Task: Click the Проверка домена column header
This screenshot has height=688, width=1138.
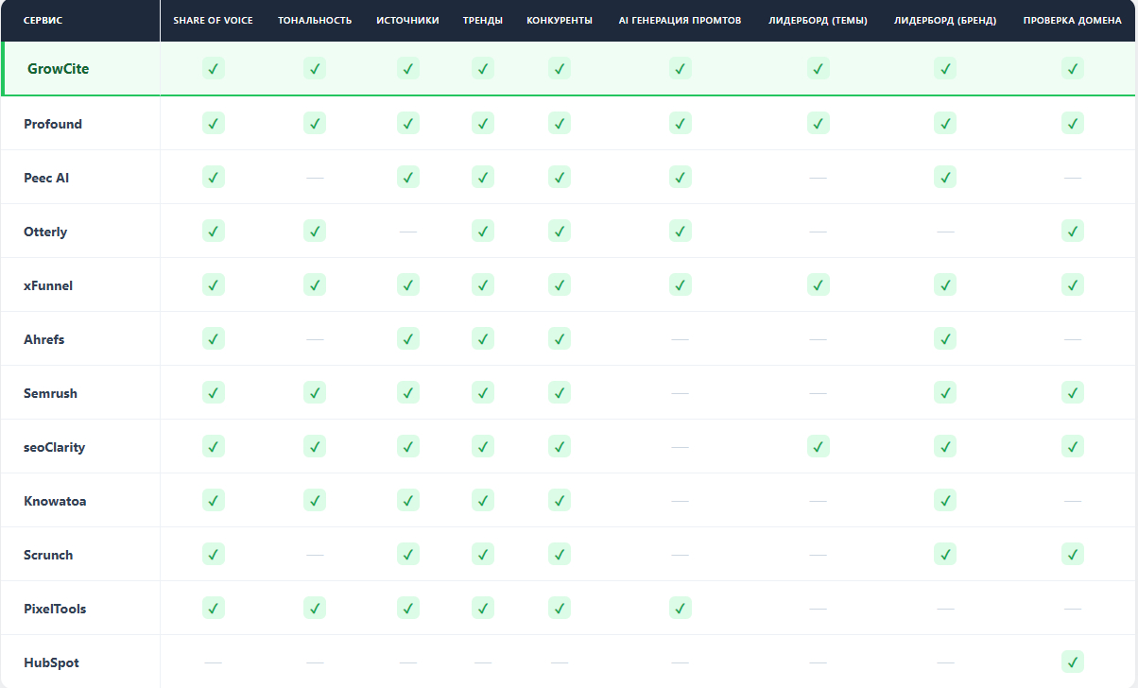Action: (1073, 21)
